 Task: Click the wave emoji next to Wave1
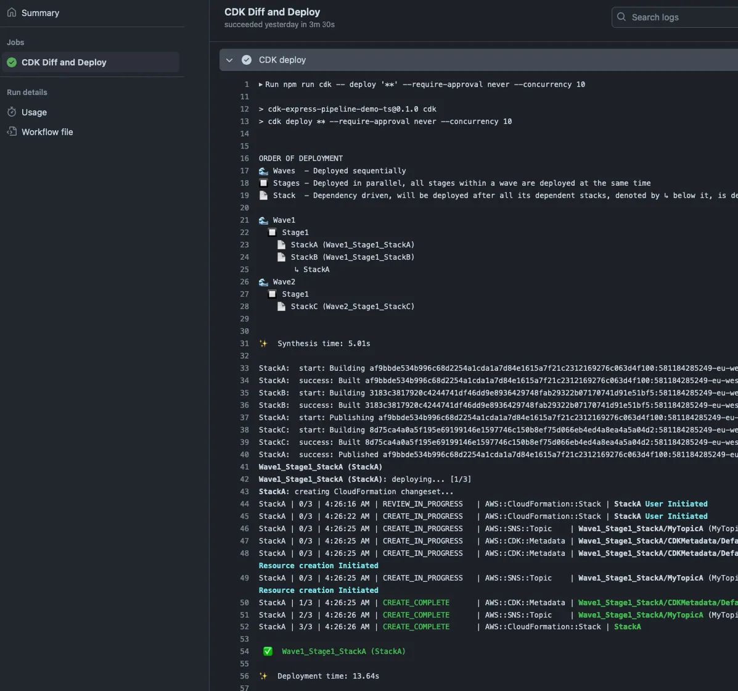click(264, 220)
